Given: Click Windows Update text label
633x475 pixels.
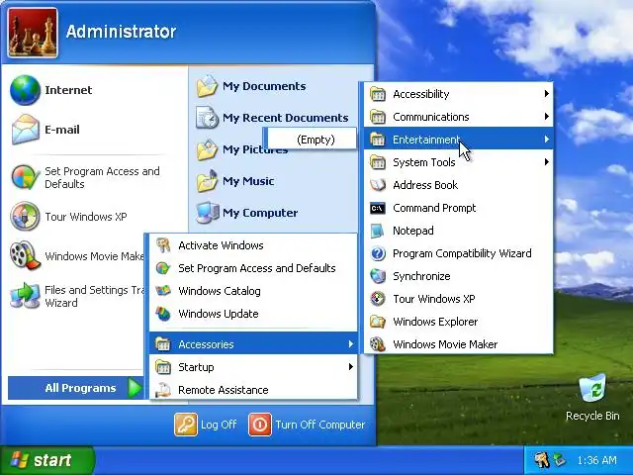Looking at the screenshot, I should click(x=219, y=314).
